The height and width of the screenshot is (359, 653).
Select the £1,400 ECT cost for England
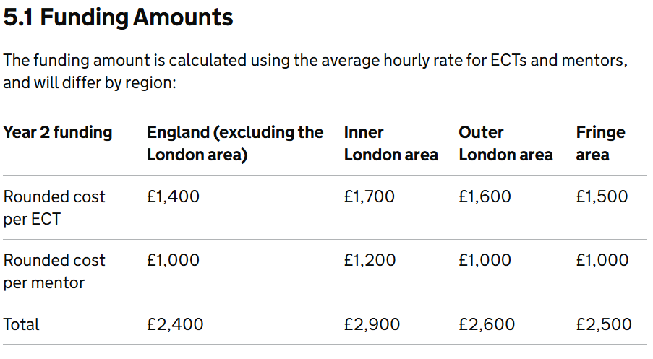pyautogui.click(x=173, y=196)
